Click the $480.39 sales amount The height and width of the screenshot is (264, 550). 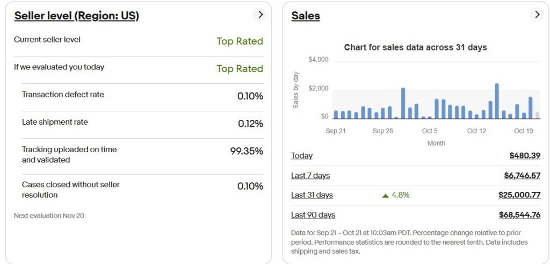click(x=525, y=155)
